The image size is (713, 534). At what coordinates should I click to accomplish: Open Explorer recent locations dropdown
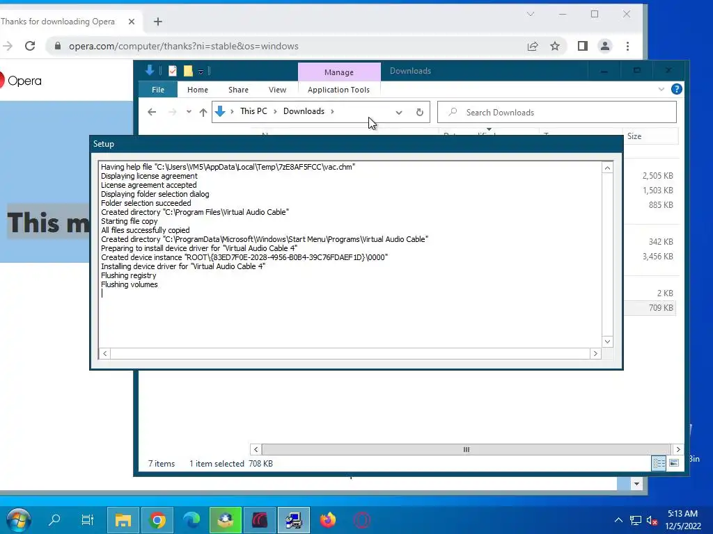click(189, 112)
